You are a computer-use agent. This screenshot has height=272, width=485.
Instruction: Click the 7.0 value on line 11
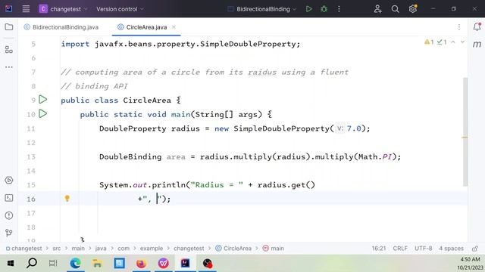pos(354,128)
